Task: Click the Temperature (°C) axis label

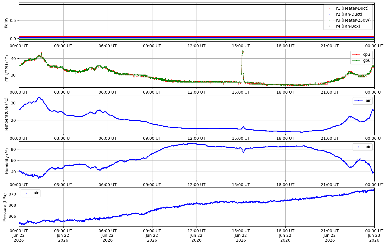Action: [x=7, y=114]
